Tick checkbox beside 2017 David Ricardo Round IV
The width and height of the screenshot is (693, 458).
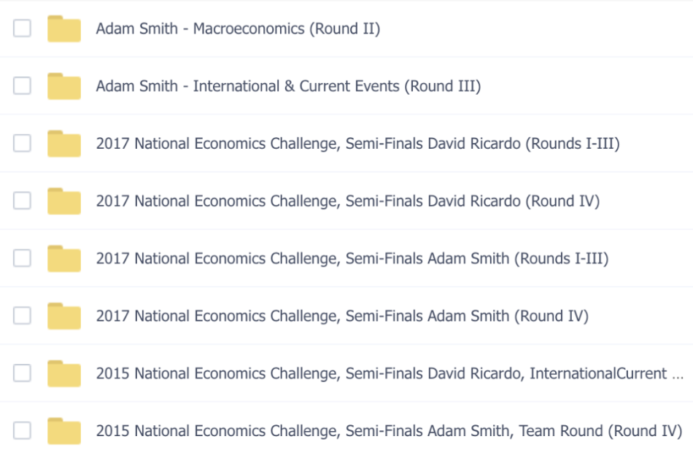tap(23, 201)
